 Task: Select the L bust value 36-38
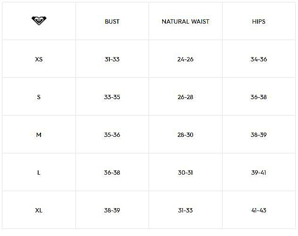click(112, 173)
